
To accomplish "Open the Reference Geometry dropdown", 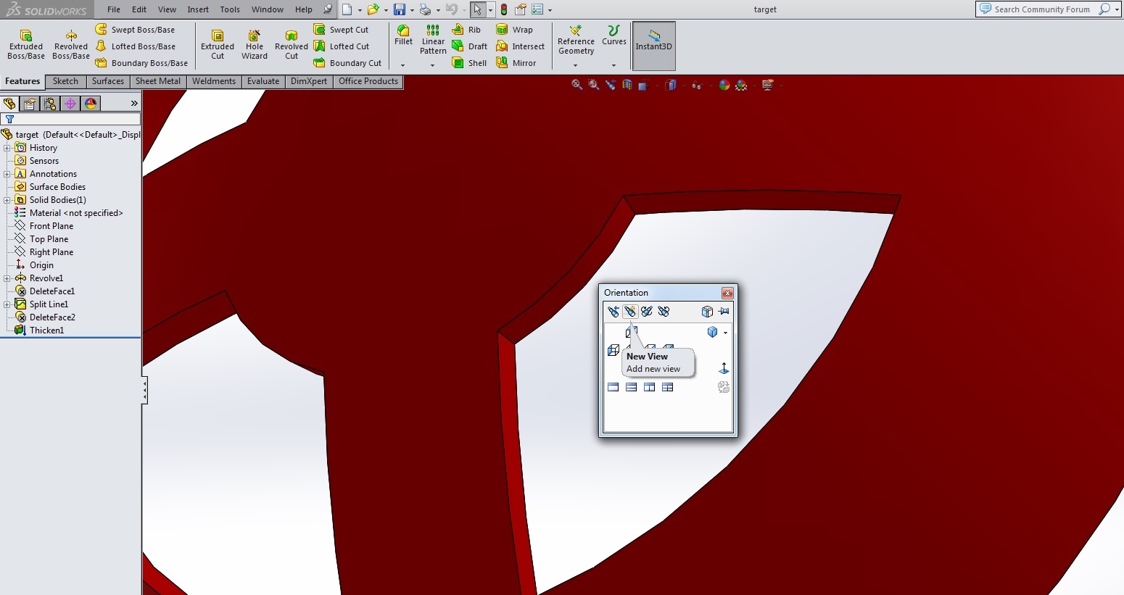I will point(576,65).
